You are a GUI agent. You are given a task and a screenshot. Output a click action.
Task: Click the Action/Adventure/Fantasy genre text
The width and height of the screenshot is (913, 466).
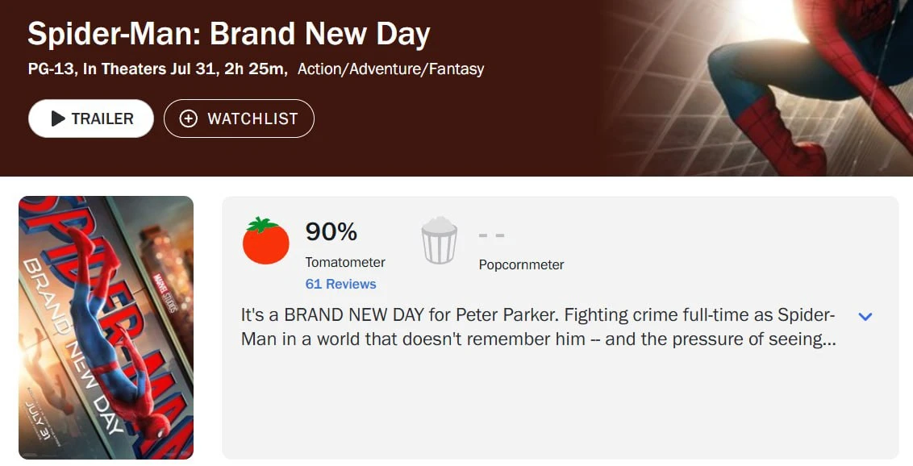pos(390,69)
